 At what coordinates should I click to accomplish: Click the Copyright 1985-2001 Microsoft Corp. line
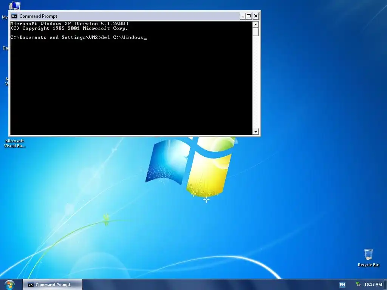coord(69,28)
